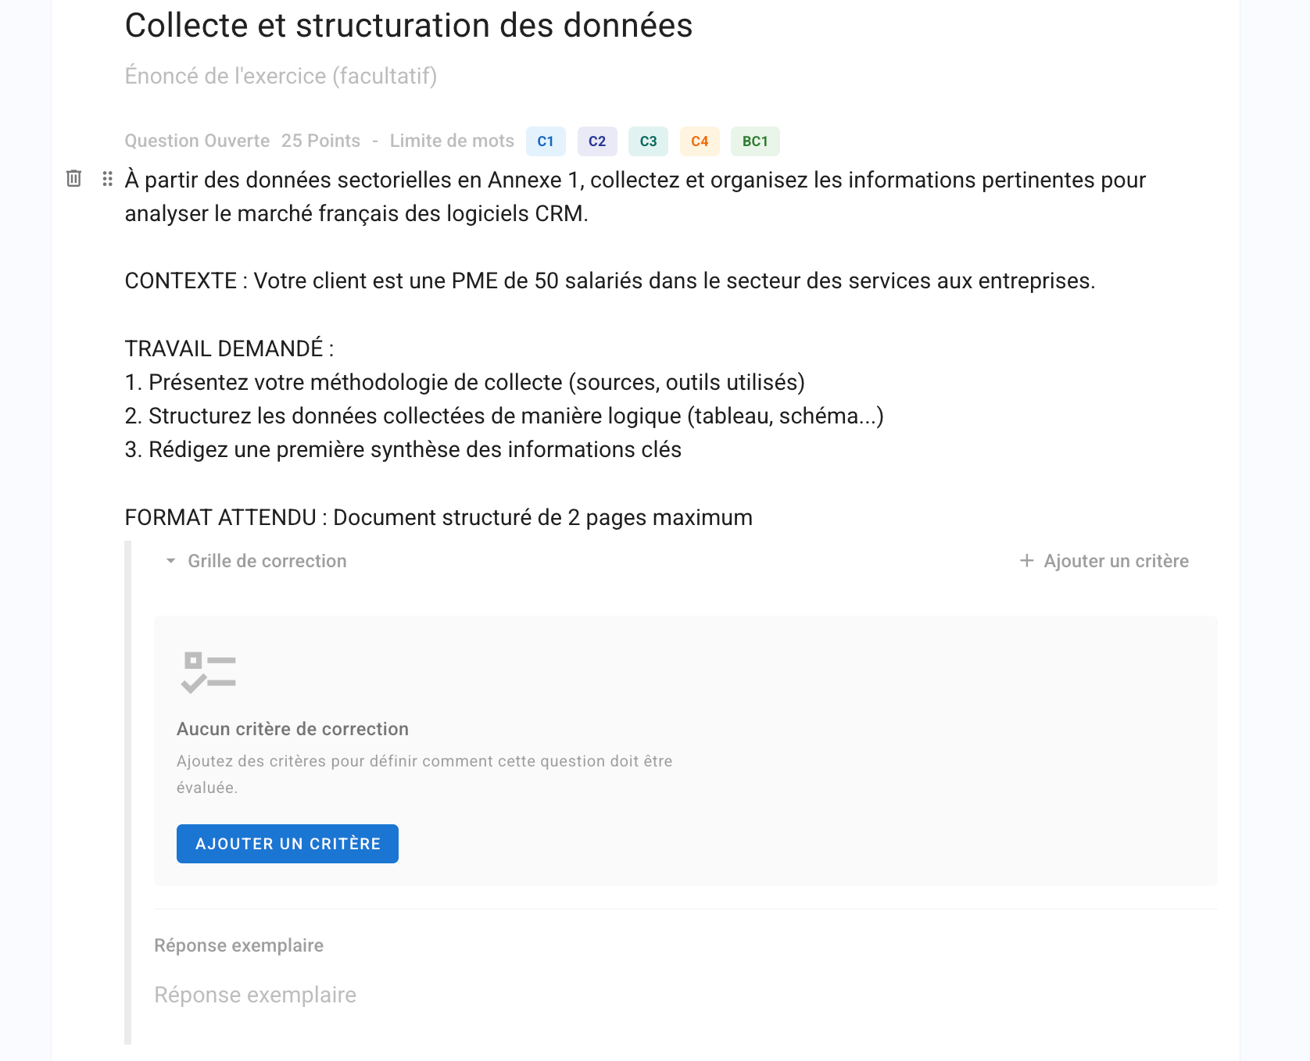Click the blue AJOUTER UN CRITÈRE button
This screenshot has width=1310, height=1061.
coord(288,844)
